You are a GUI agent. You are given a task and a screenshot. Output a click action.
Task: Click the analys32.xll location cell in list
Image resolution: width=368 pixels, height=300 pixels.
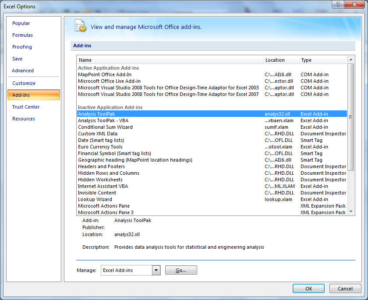(277, 114)
